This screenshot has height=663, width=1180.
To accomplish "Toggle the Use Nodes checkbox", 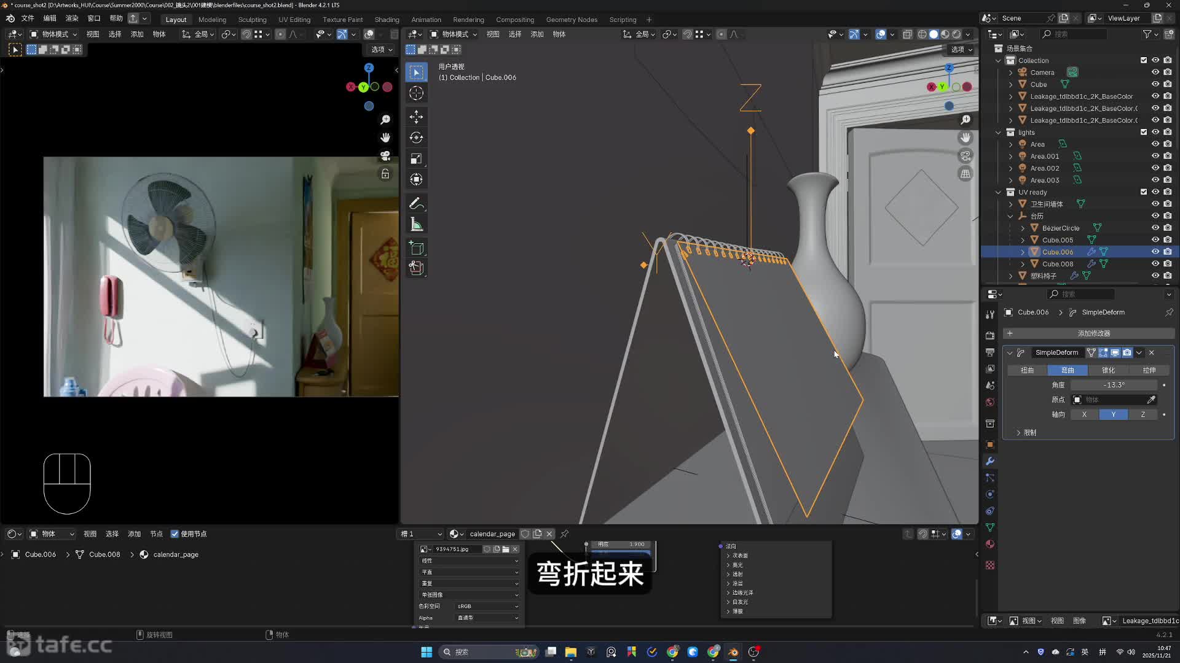I will click(175, 534).
